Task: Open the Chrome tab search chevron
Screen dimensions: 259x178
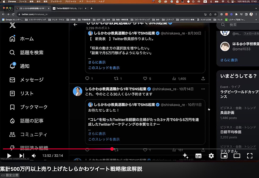Action: [x=256, y=8]
